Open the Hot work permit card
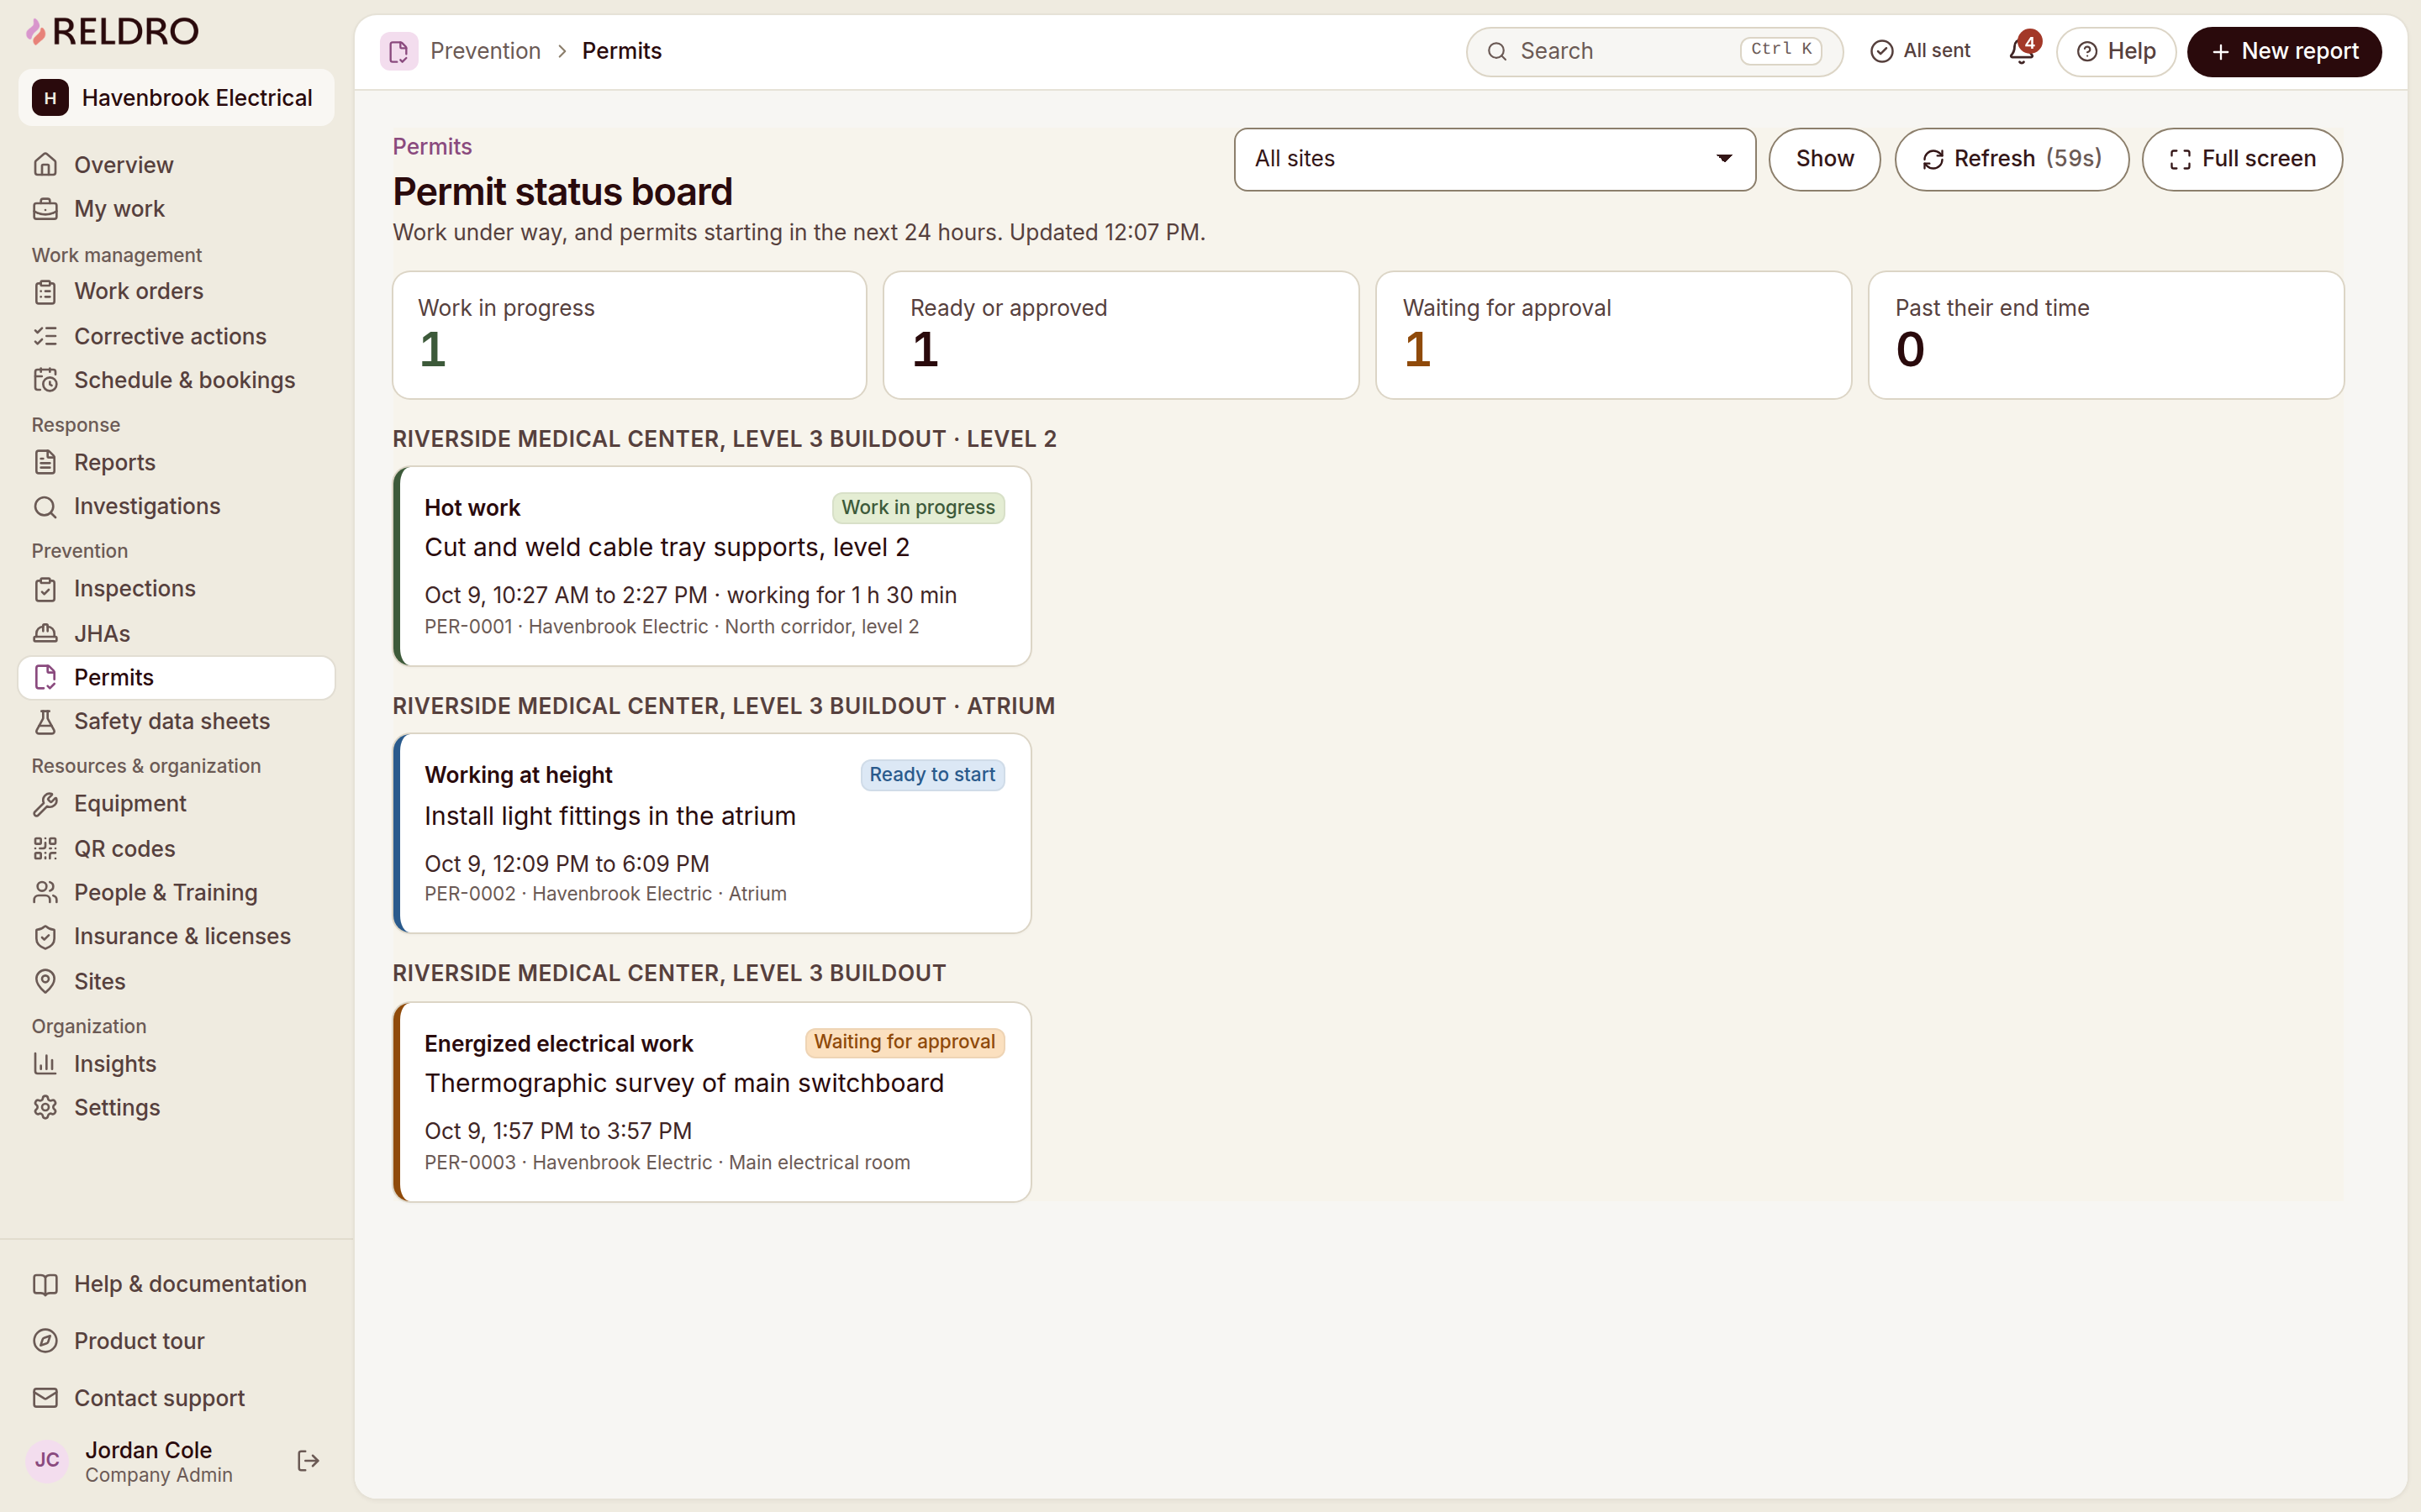2421x1512 pixels. tap(711, 566)
